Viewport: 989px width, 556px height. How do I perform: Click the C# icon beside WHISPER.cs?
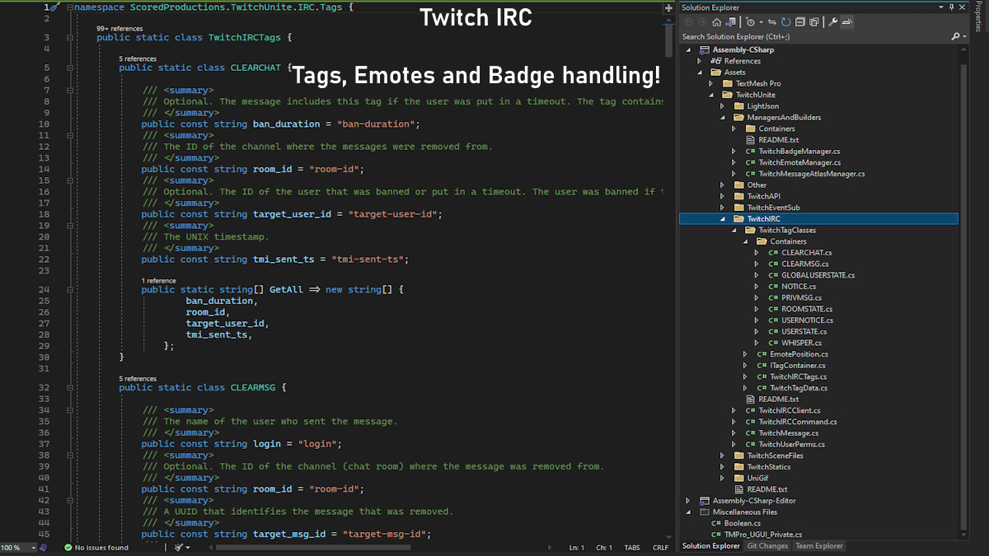[x=774, y=343]
